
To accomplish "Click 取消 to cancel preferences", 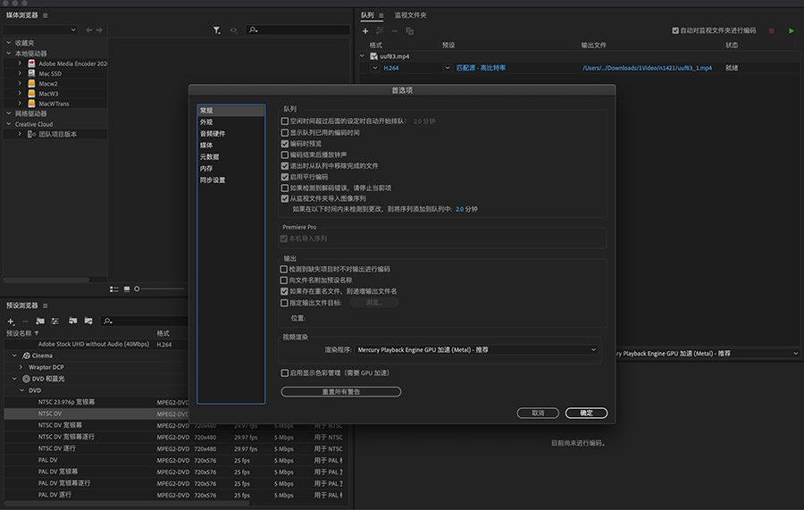I will [x=538, y=414].
